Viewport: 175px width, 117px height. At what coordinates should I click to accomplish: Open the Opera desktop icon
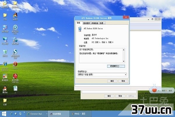(x=15, y=64)
